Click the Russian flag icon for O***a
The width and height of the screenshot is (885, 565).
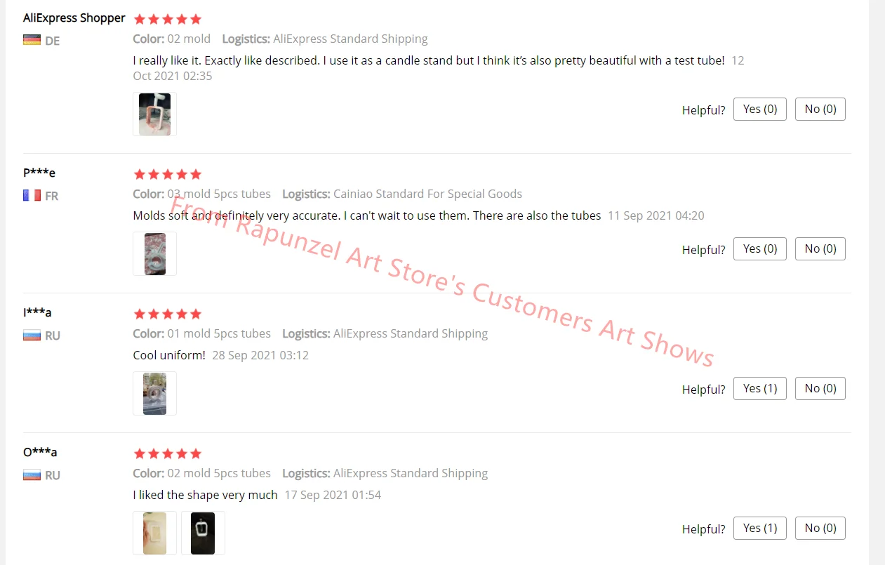(x=32, y=474)
